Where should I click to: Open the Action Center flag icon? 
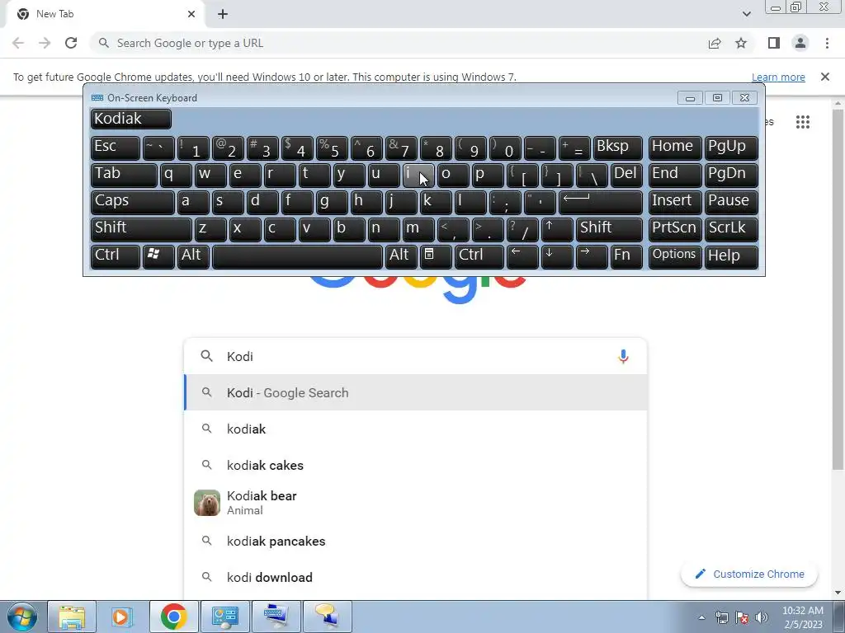(742, 617)
